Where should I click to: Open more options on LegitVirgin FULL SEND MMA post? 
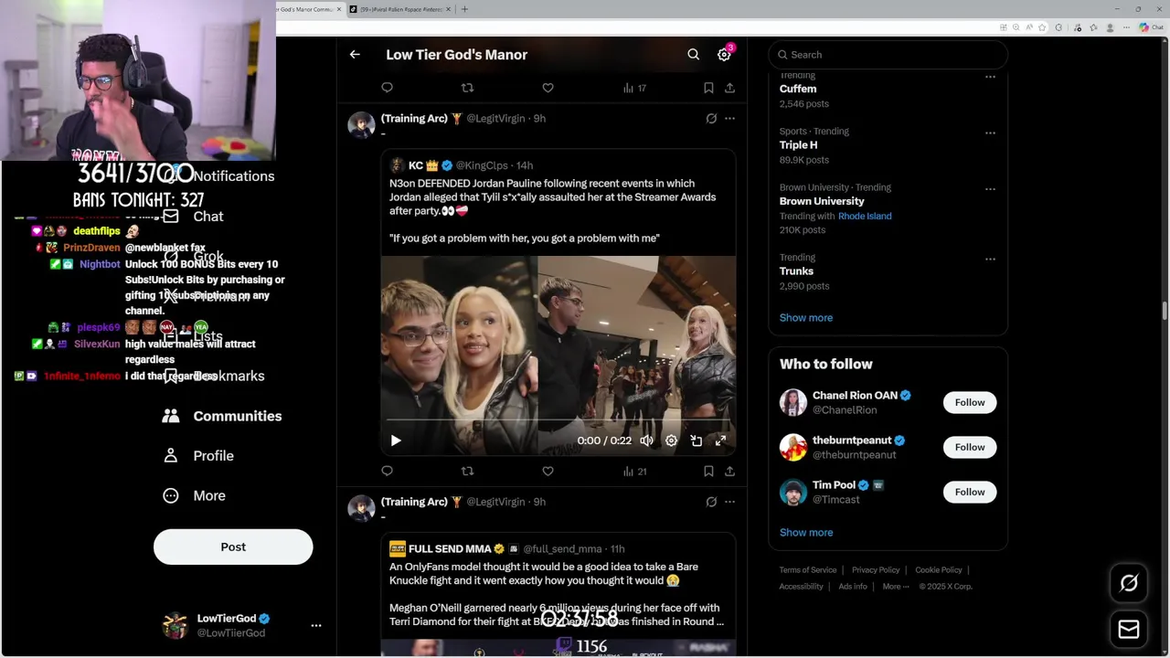click(x=729, y=502)
